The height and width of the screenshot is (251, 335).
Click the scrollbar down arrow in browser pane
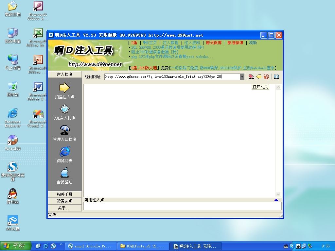tap(278, 194)
